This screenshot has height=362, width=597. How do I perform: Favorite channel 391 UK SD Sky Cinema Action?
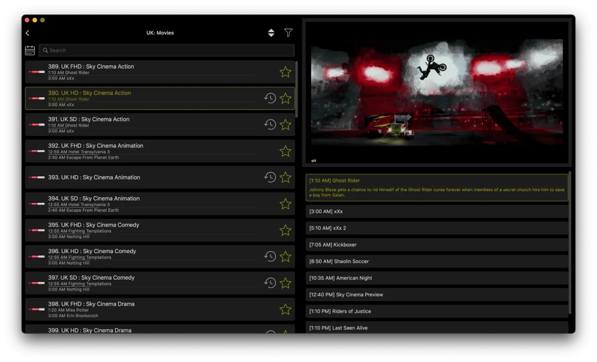pos(285,124)
